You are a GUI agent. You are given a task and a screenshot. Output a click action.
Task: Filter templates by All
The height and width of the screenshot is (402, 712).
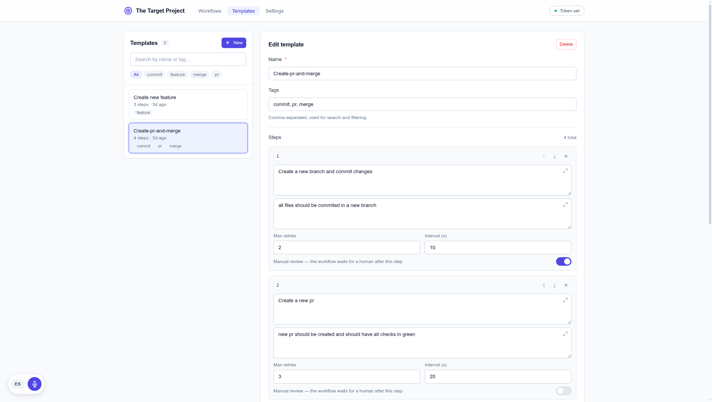[x=136, y=74]
